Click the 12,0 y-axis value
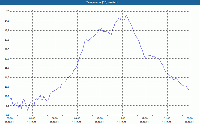 7,59
